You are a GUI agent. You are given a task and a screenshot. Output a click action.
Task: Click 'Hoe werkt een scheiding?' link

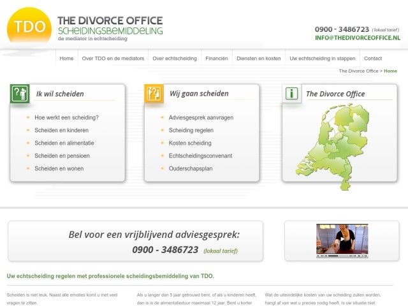(66, 118)
